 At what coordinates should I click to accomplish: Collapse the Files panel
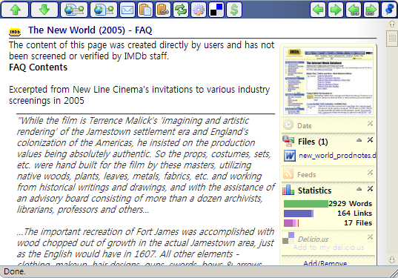point(359,140)
